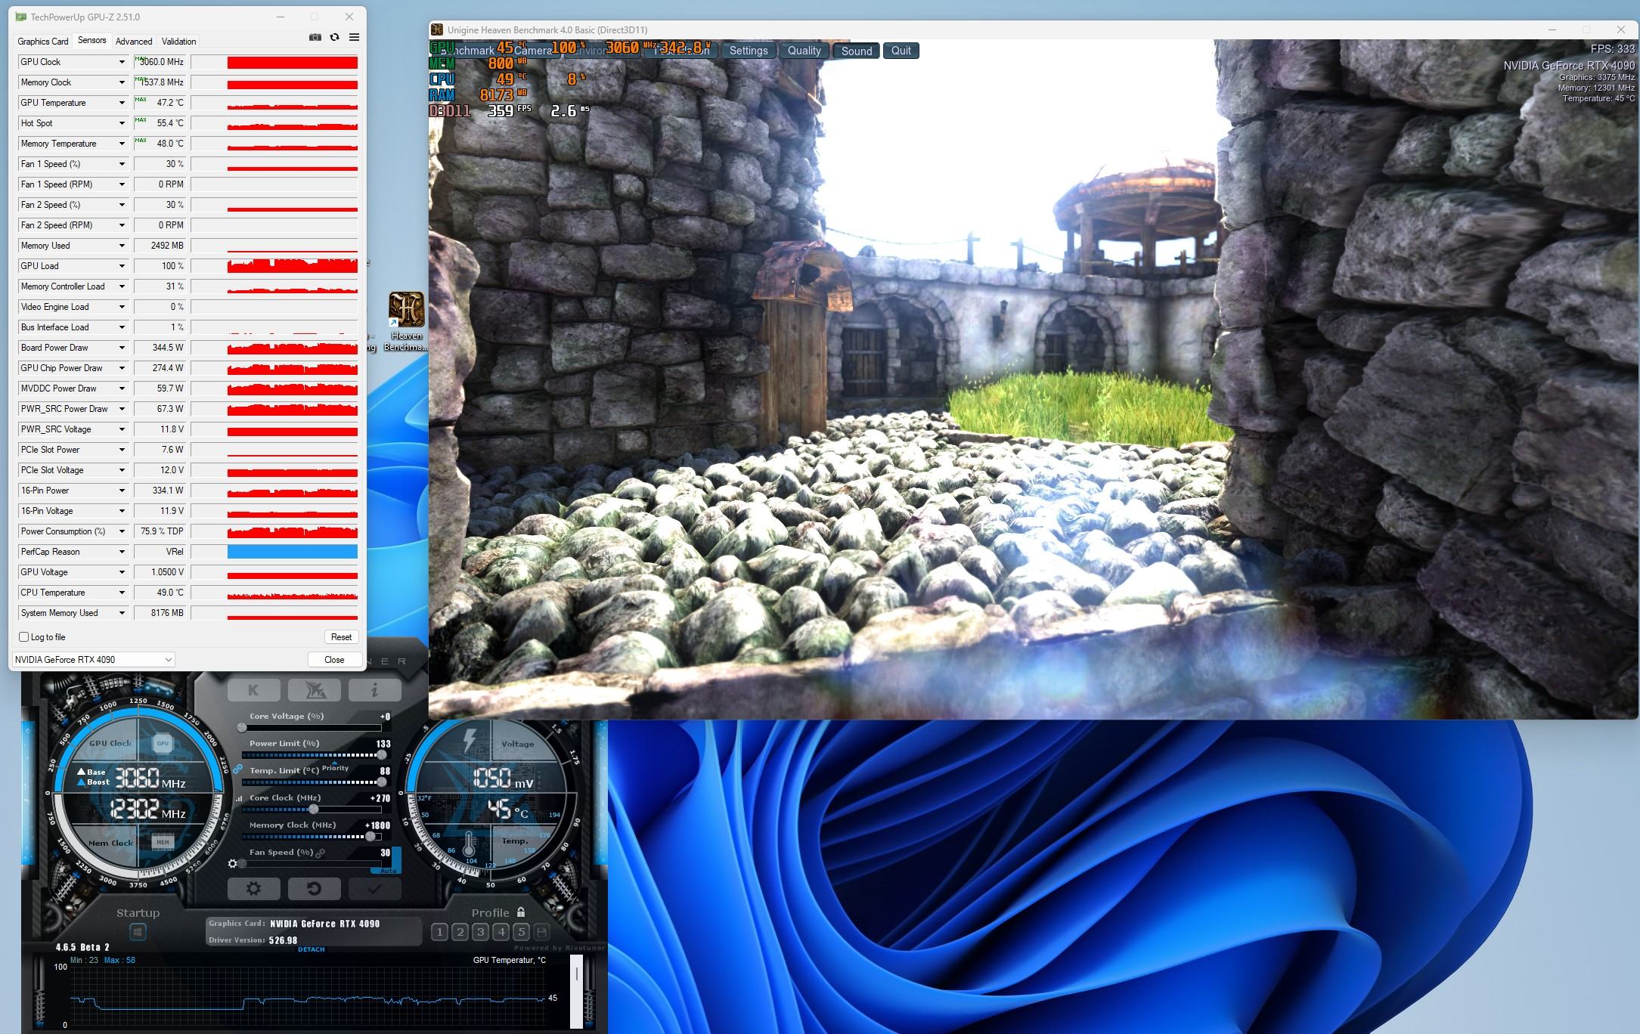1640x1034 pixels.
Task: Expand the Board Power Draw sensor dropdown
Action: [122, 348]
